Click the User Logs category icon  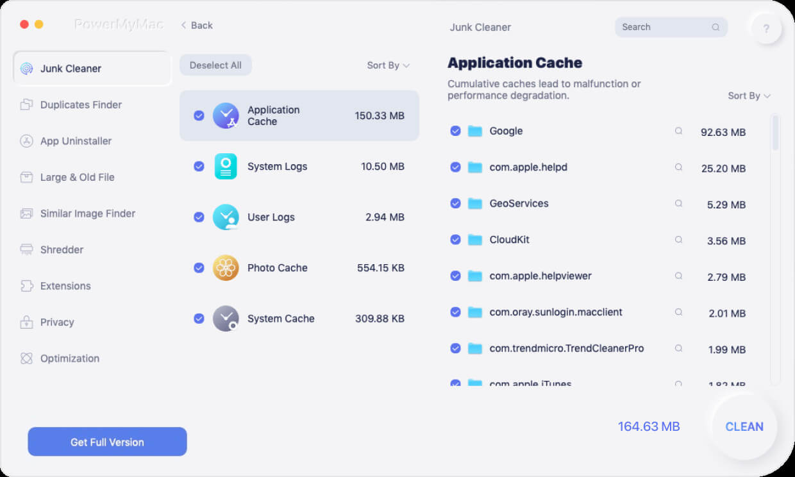[x=226, y=217]
